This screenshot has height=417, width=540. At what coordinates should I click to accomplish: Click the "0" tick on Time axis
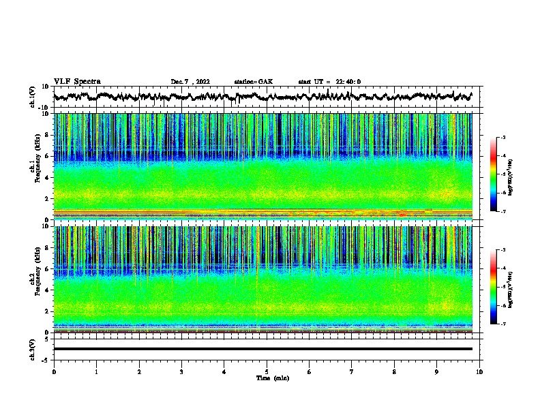pos(54,372)
